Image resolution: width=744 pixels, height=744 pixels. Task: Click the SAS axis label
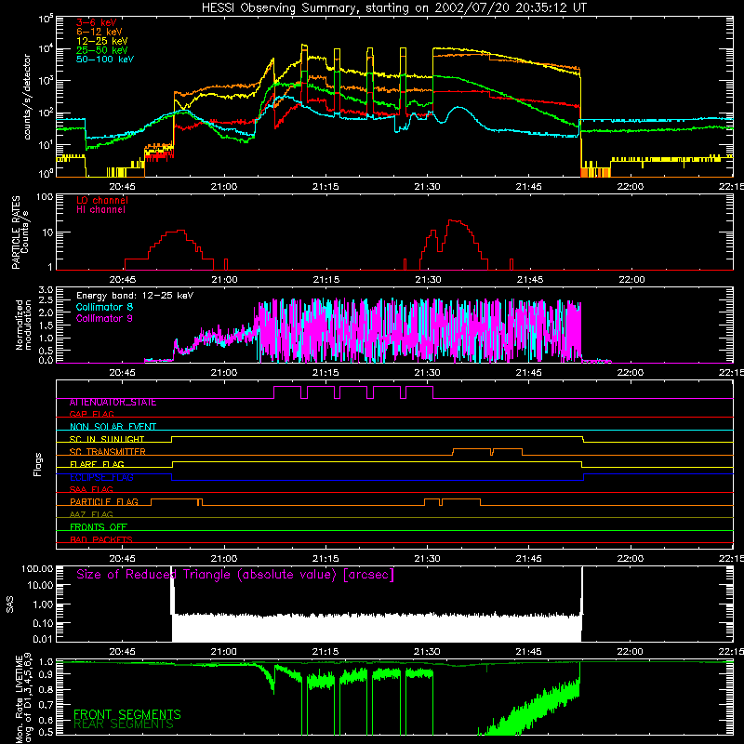tap(9, 604)
